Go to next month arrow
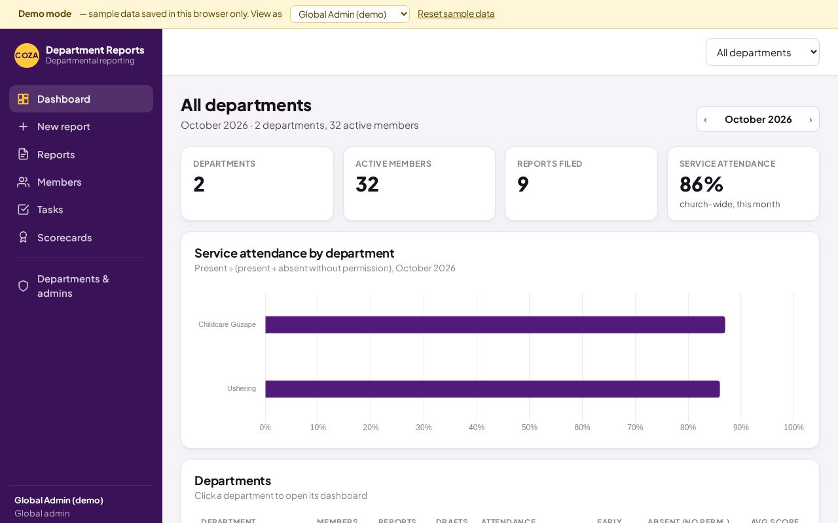The image size is (838, 523). [x=811, y=119]
